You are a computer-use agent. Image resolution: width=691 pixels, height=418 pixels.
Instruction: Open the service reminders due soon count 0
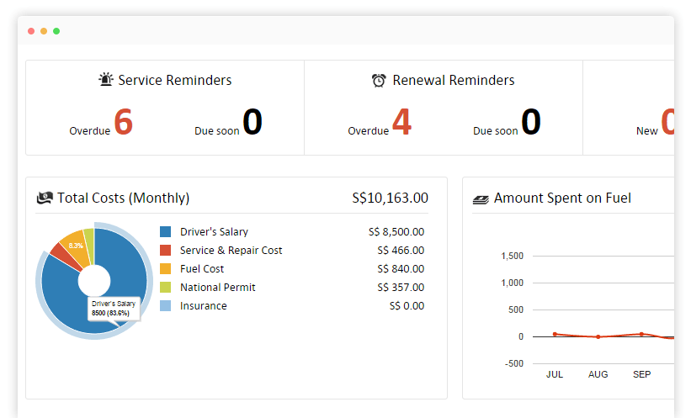pyautogui.click(x=252, y=122)
